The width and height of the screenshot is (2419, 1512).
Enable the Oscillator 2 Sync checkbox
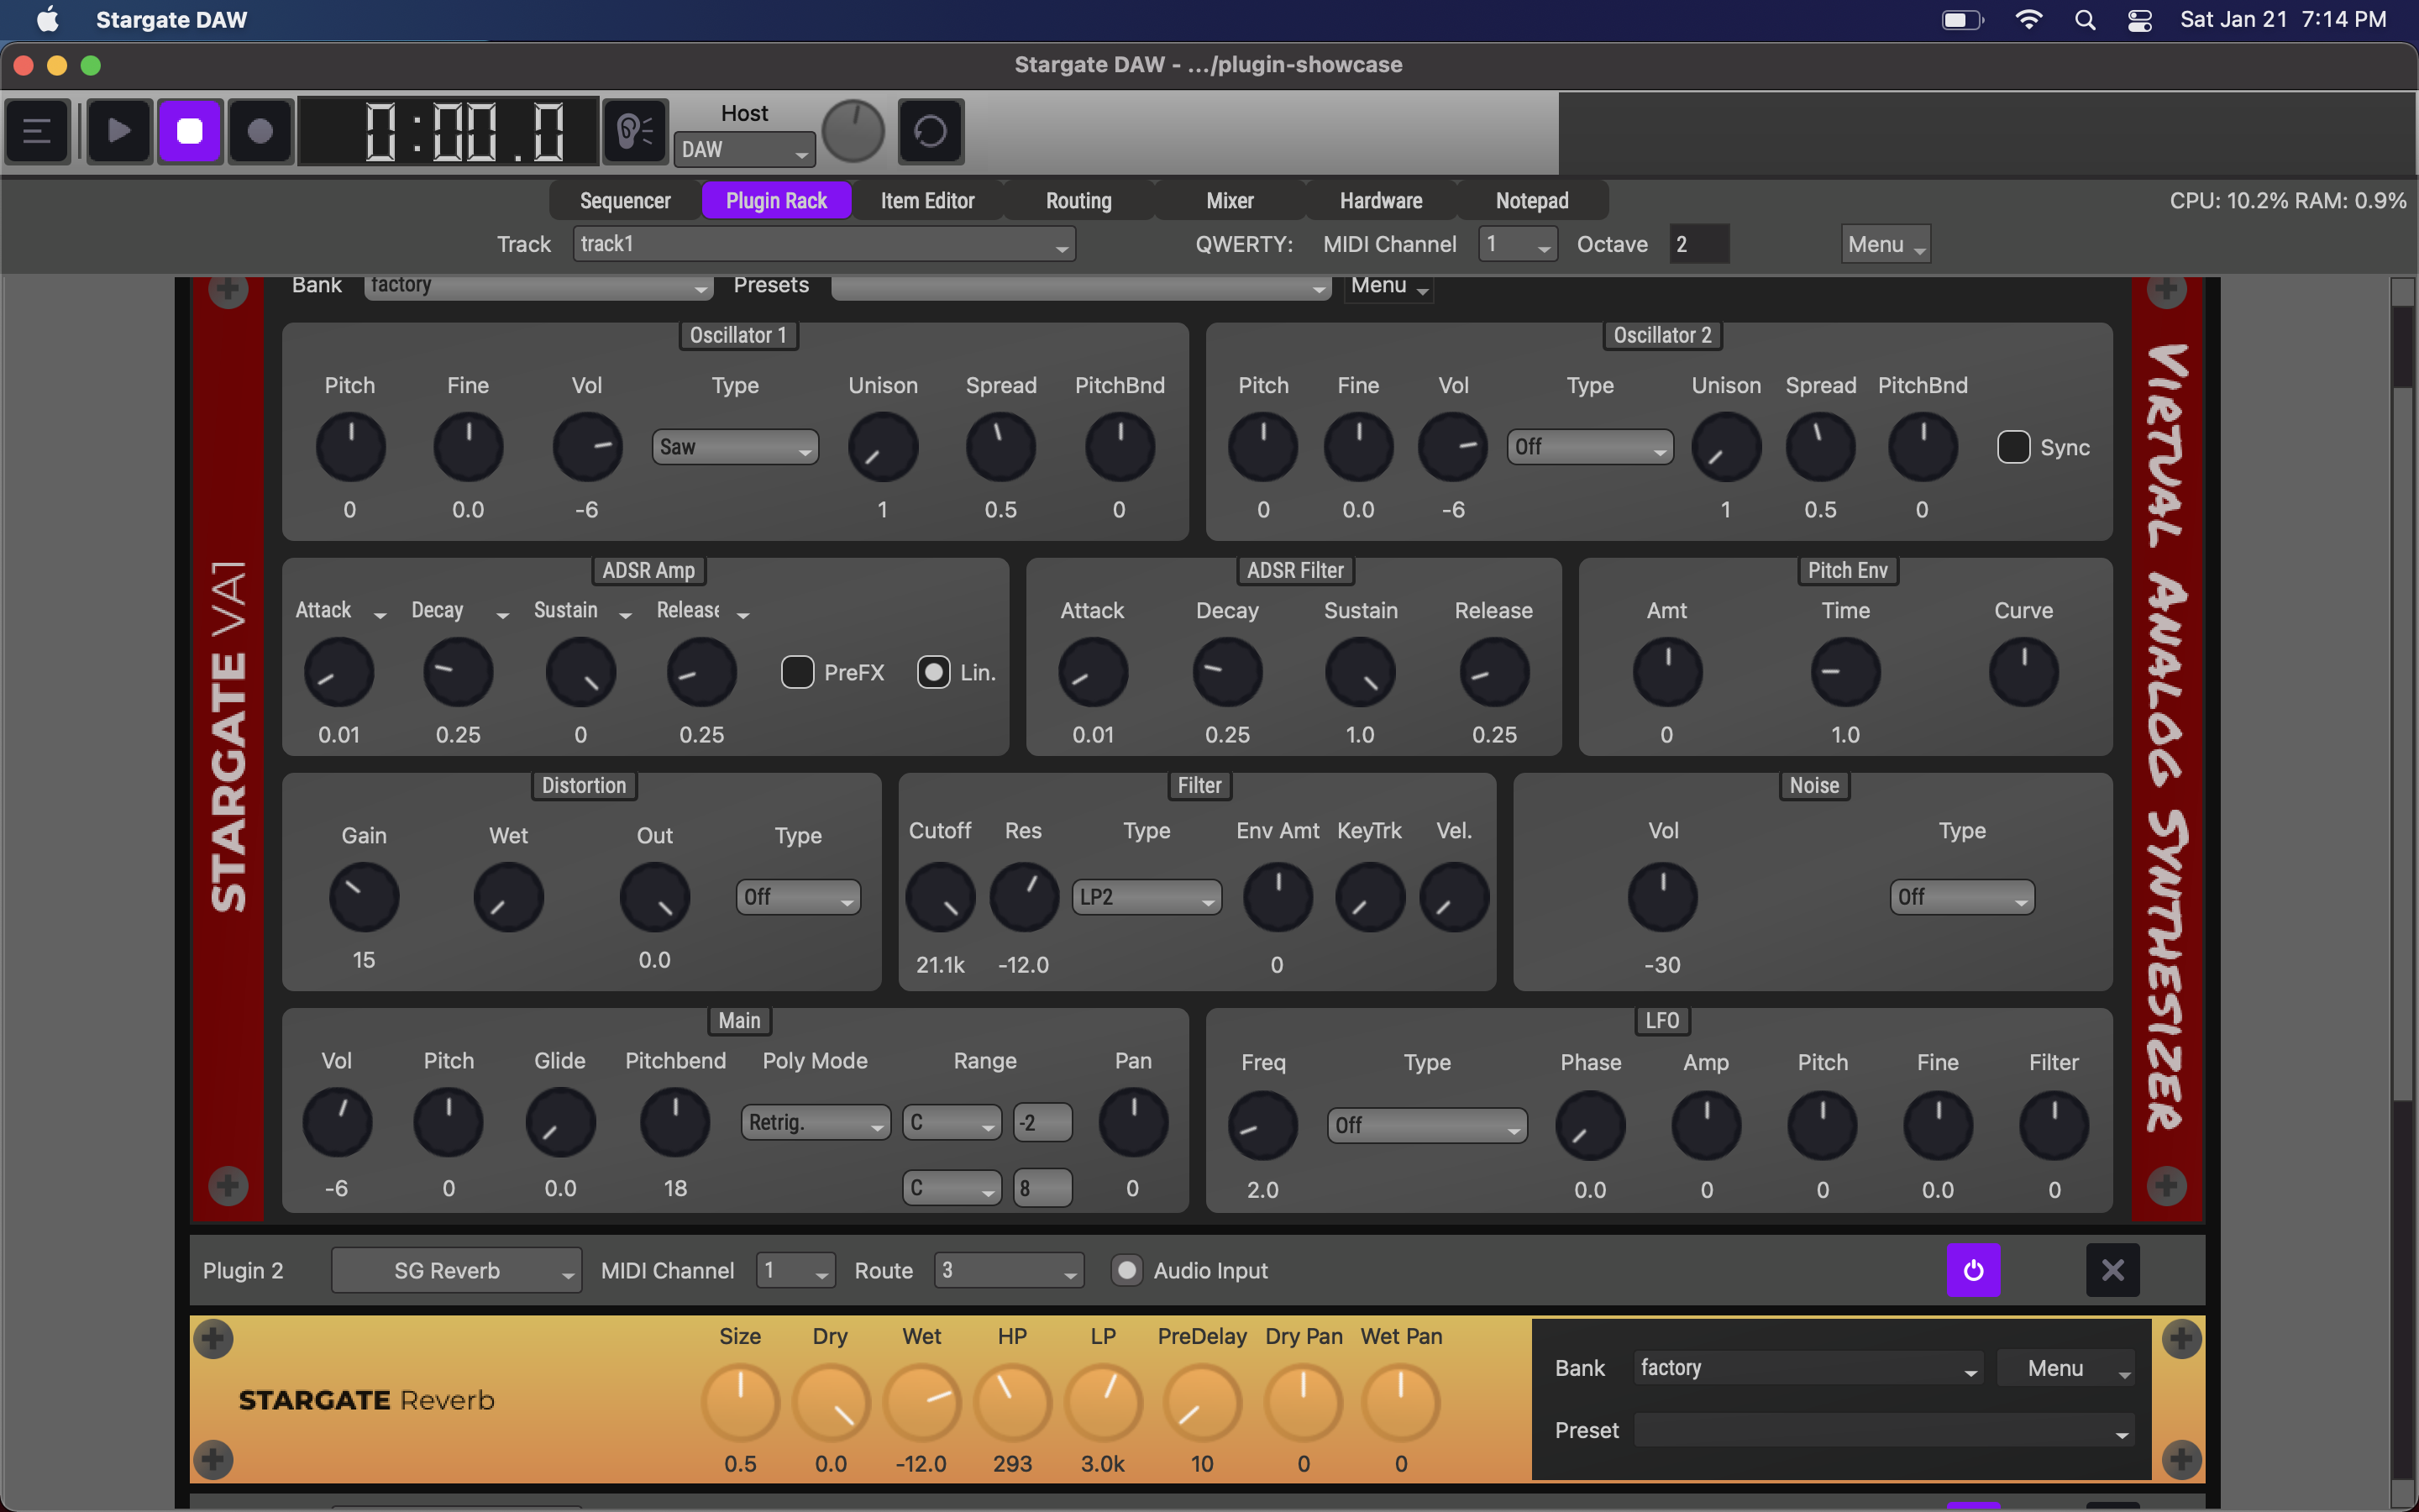coord(2013,447)
